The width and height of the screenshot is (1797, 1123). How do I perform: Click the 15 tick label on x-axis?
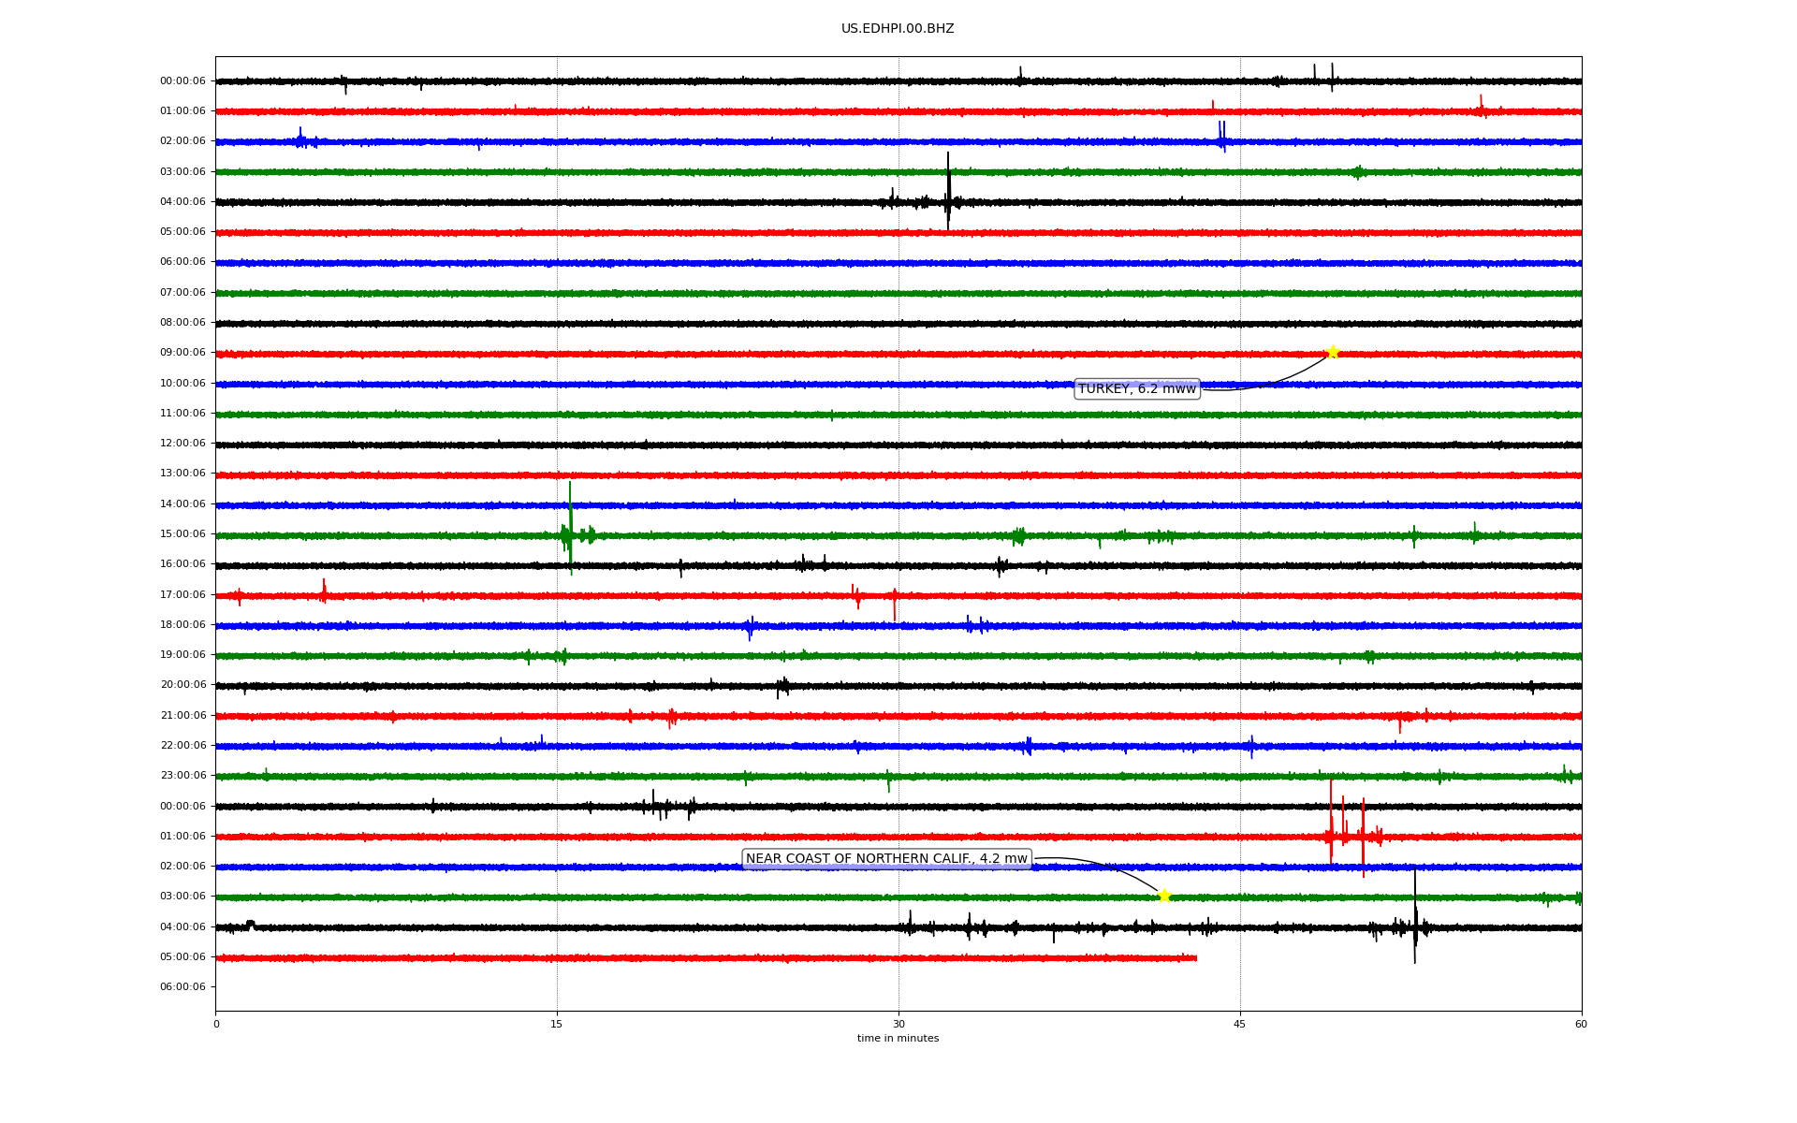tap(557, 1024)
